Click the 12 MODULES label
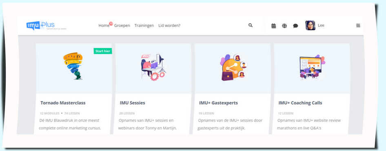The image size is (386, 151). 49,113
